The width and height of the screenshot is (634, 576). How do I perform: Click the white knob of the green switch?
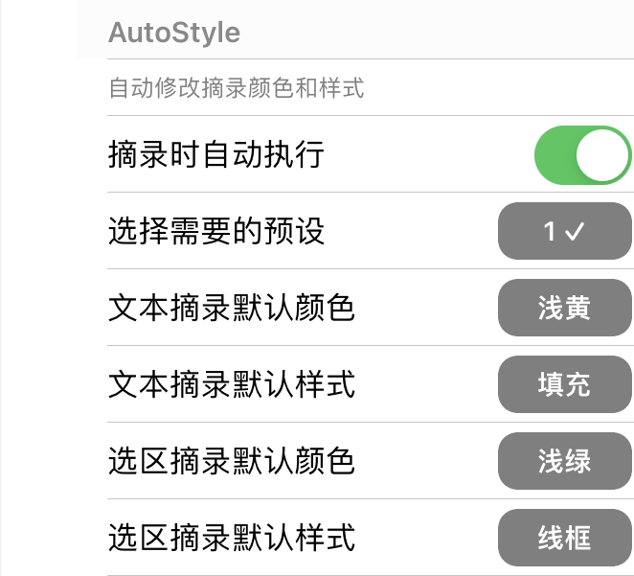click(x=602, y=155)
